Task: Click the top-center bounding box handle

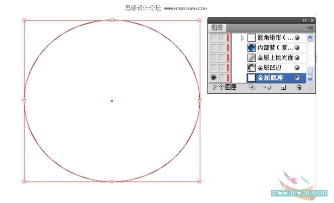Action: coord(112,20)
